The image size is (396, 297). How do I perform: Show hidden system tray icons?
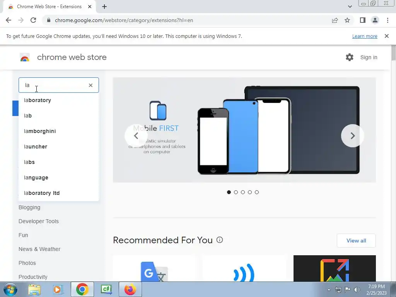pyautogui.click(x=329, y=290)
